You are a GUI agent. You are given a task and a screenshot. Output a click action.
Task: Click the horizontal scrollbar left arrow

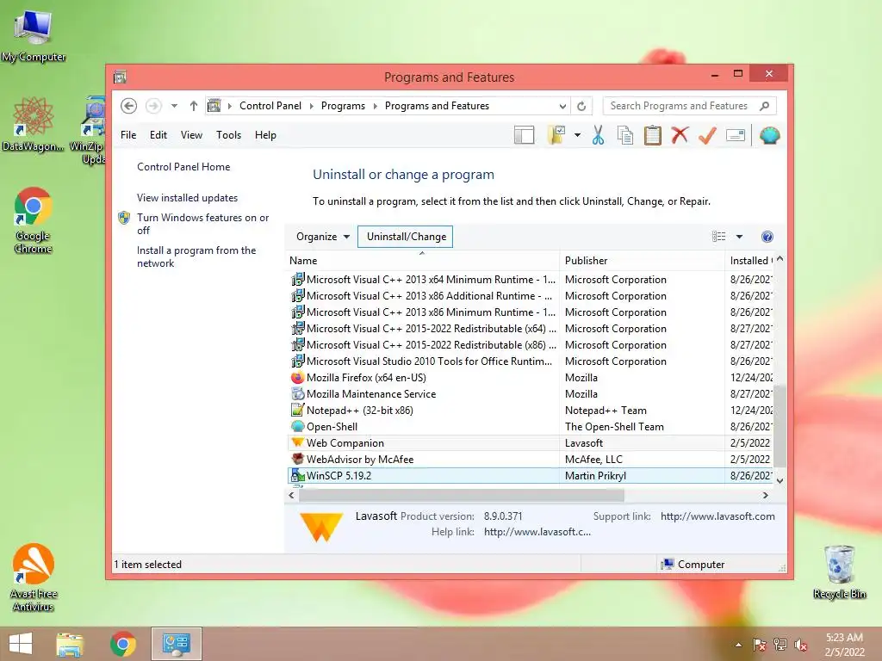click(291, 495)
